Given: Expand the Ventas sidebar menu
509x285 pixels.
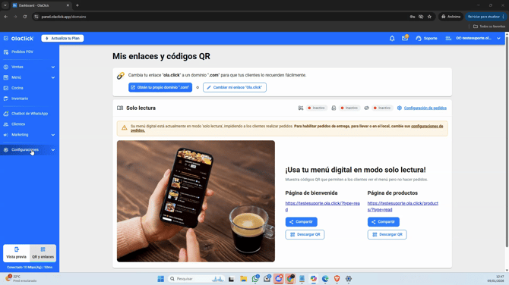Looking at the screenshot, I should [30, 67].
